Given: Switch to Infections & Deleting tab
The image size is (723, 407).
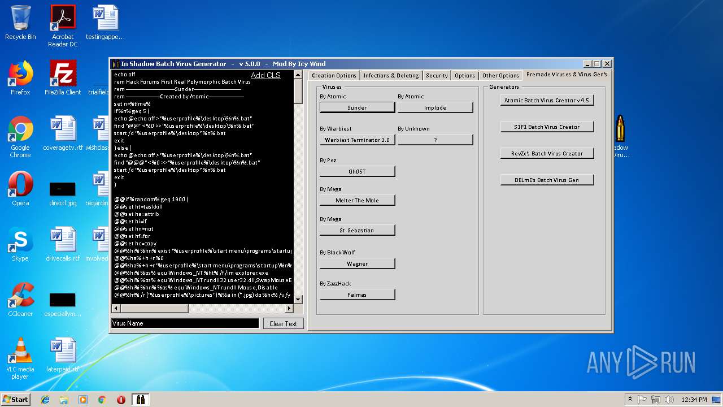Looking at the screenshot, I should click(391, 75).
